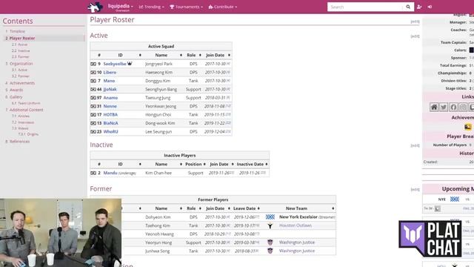The height and width of the screenshot is (267, 474).
Task: Open the Twitter link icon
Action: click(x=444, y=107)
